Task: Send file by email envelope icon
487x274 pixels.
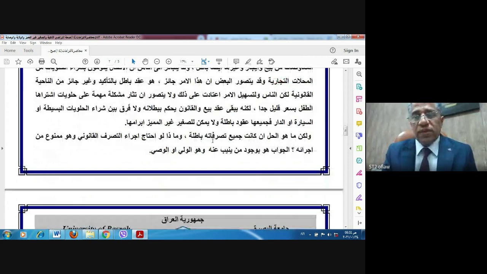Action: point(346,62)
